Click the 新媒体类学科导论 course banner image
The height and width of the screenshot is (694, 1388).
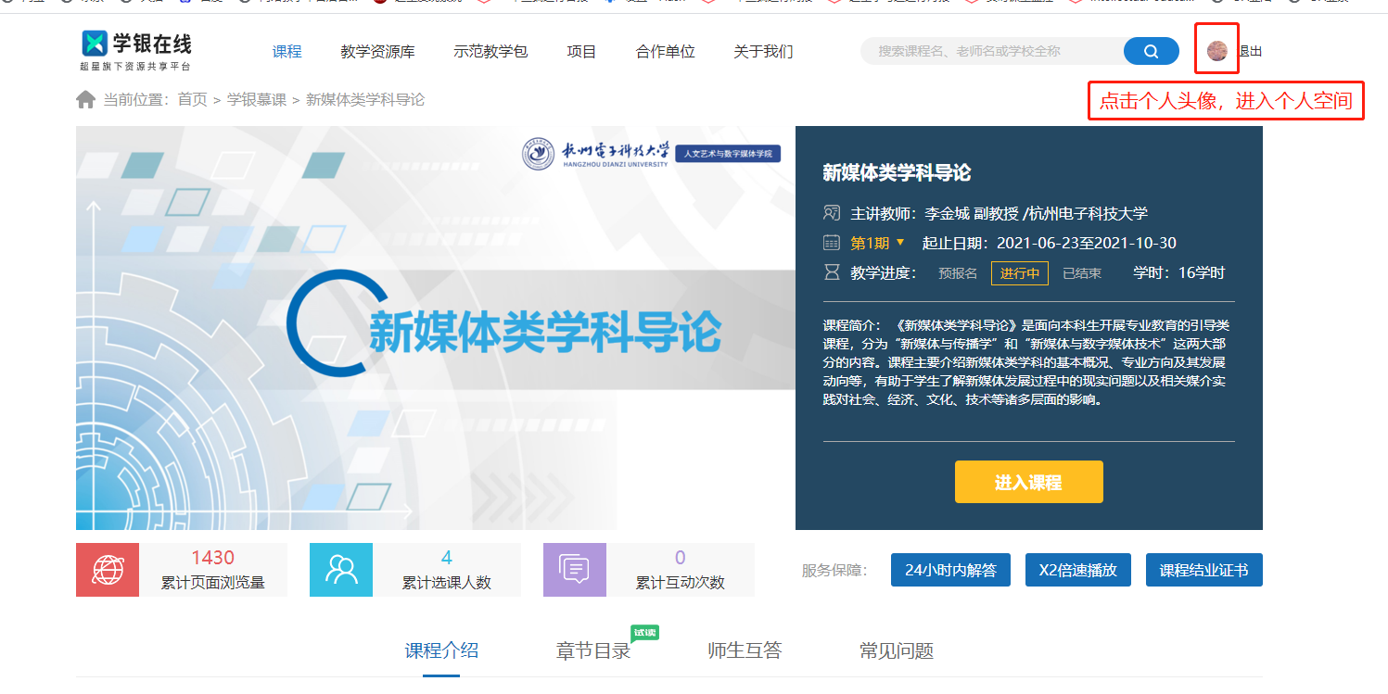[435, 328]
